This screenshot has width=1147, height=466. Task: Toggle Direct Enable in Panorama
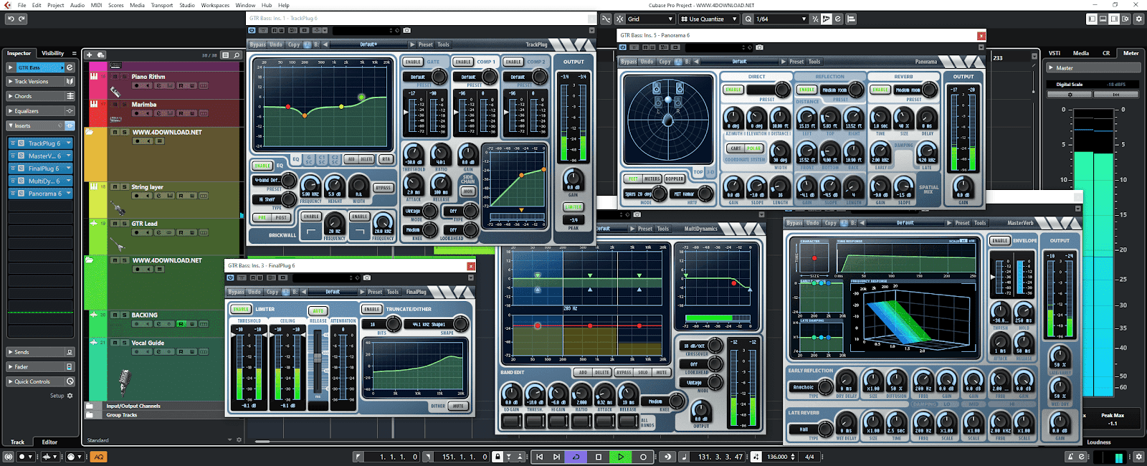click(733, 90)
